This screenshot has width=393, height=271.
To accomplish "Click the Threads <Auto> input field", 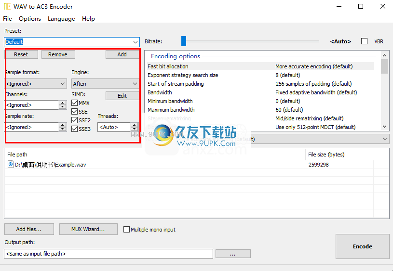I will coord(114,127).
